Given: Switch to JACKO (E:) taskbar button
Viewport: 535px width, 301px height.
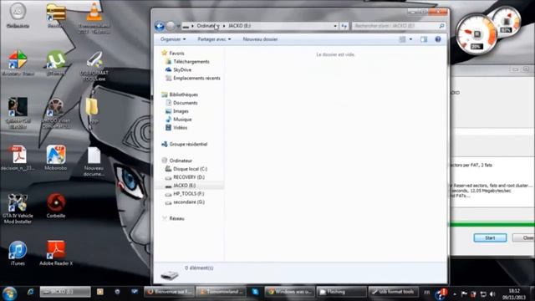Looking at the screenshot, I should (65, 292).
